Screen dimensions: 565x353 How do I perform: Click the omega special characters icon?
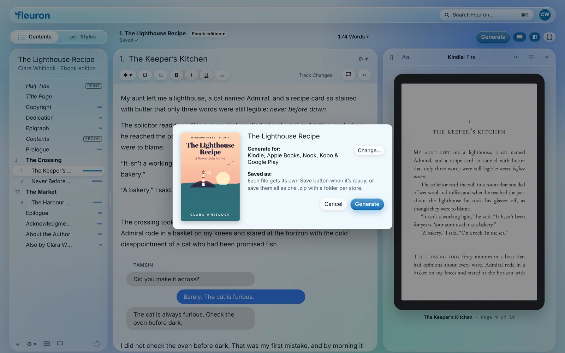tap(145, 75)
